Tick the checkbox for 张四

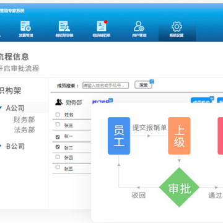[x=58, y=157]
